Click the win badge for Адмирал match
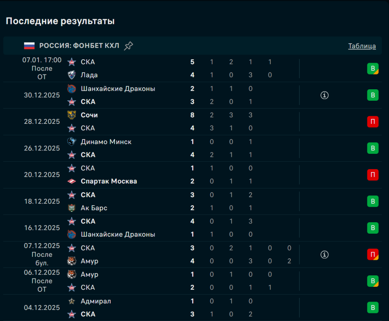This screenshot has height=321, width=389. [x=373, y=308]
